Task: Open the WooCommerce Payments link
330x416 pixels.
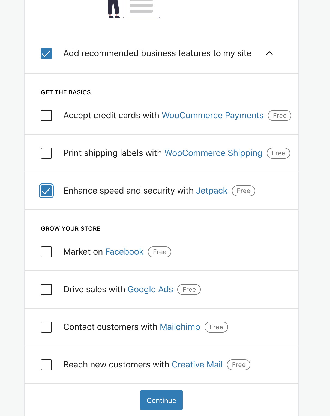Action: pos(212,116)
